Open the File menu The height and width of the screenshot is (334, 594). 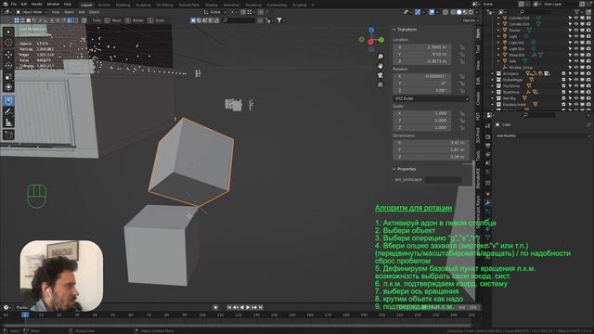pyautogui.click(x=14, y=4)
